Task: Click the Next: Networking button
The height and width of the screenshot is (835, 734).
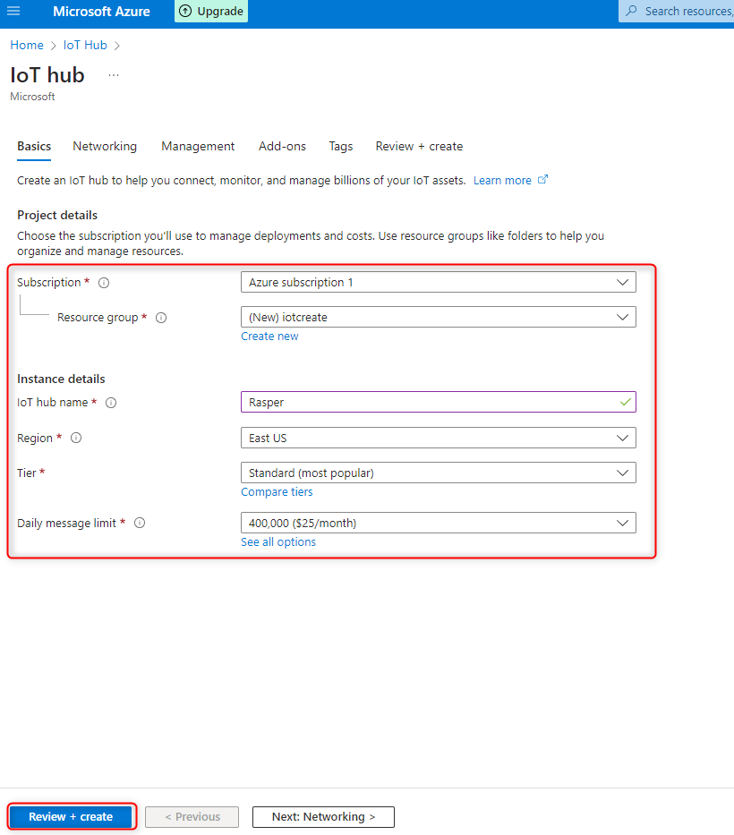Action: tap(323, 817)
